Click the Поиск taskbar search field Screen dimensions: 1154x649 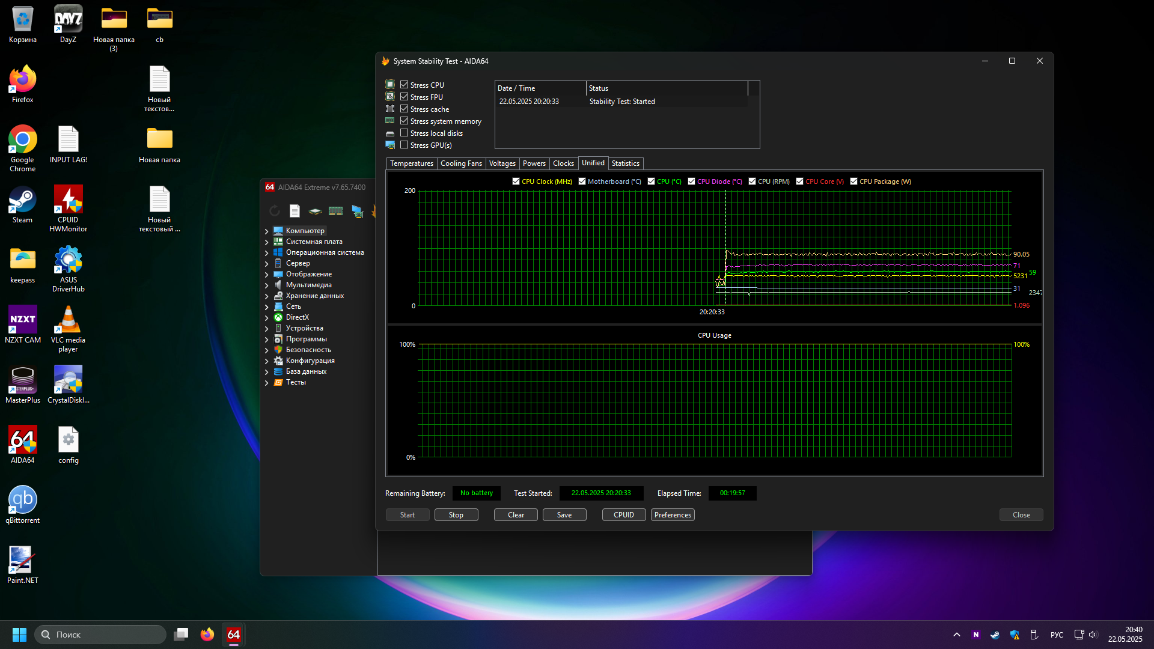point(100,635)
